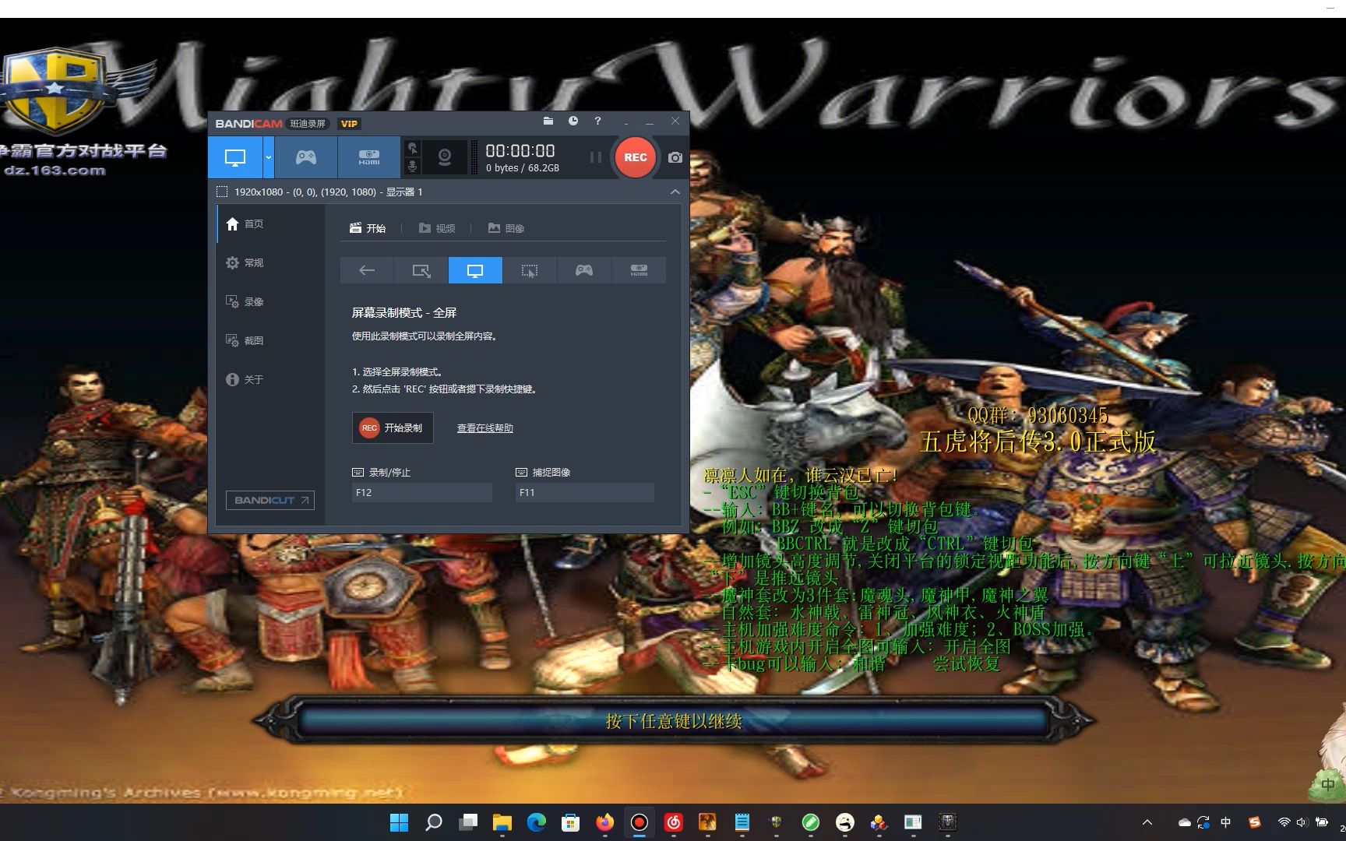Open the 查看在线帮助 online help link
Image resolution: width=1346 pixels, height=841 pixels.
(x=484, y=428)
